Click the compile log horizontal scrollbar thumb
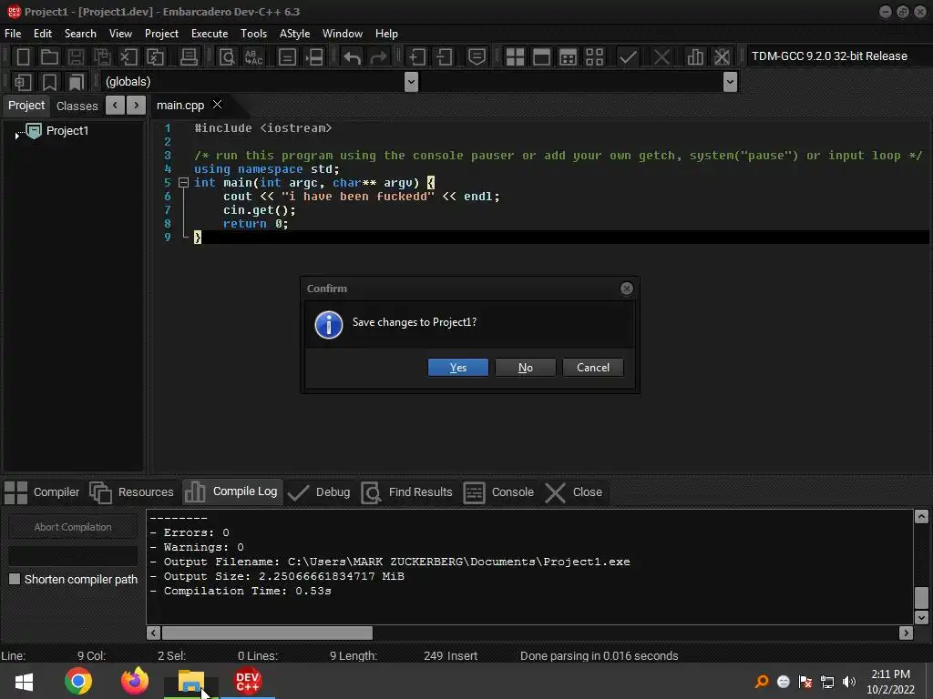The height and width of the screenshot is (699, 933). pos(267,633)
